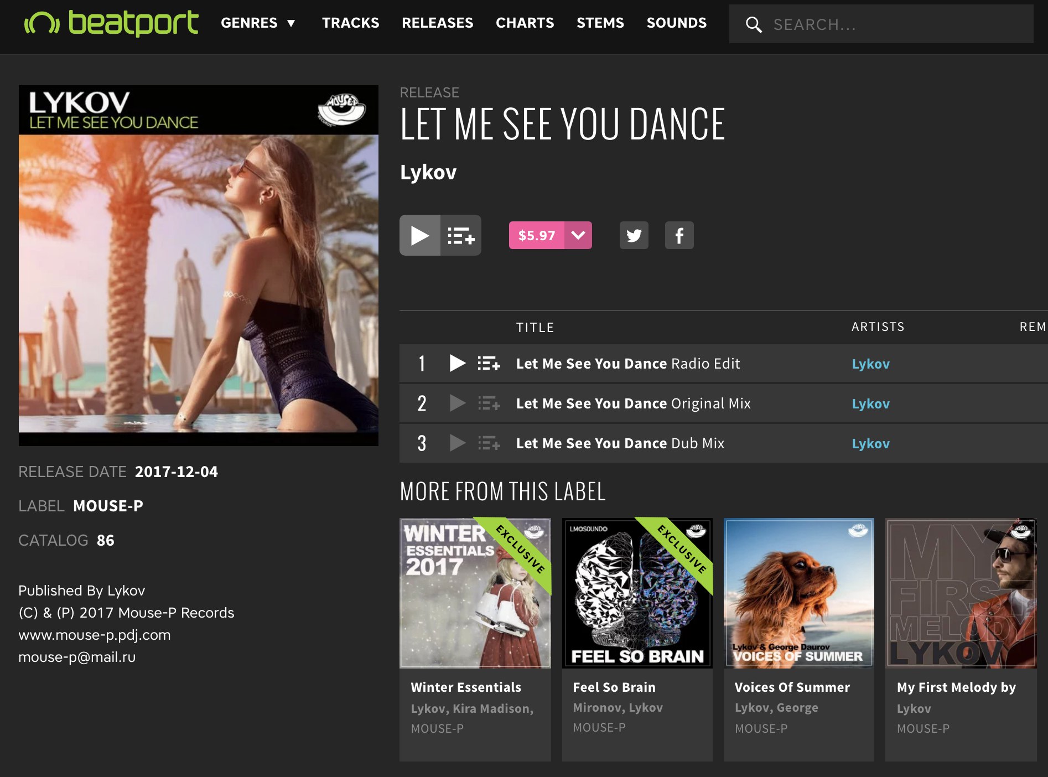Add the Dub Mix to queue
This screenshot has width=1048, height=777.
[x=489, y=443]
